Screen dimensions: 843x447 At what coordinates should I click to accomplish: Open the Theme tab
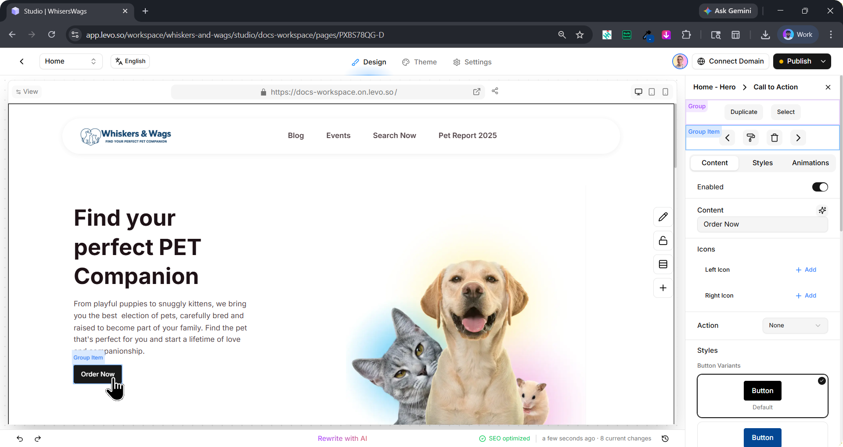[x=419, y=62]
